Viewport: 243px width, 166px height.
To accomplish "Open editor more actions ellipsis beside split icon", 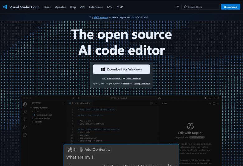I will tap(155, 103).
